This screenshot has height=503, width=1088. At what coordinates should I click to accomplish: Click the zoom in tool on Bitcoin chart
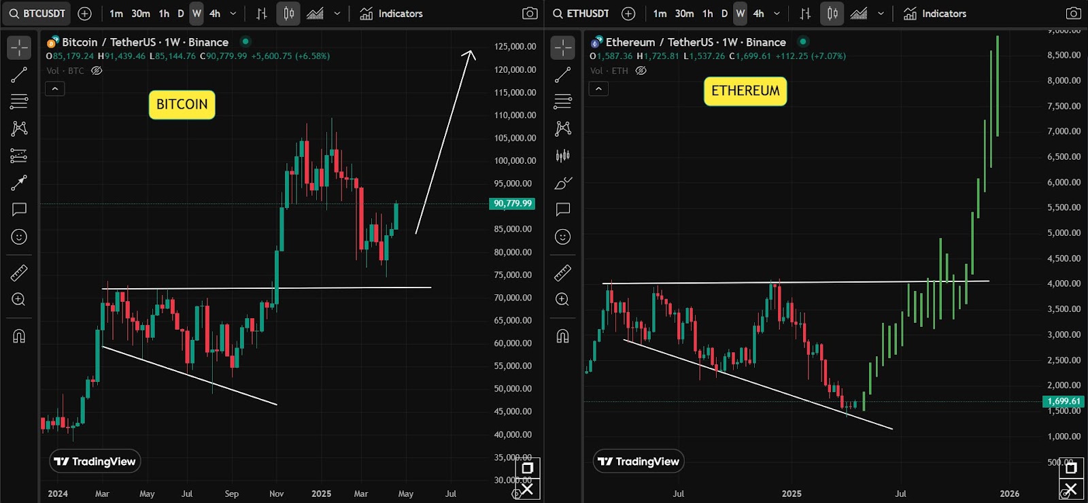click(19, 300)
